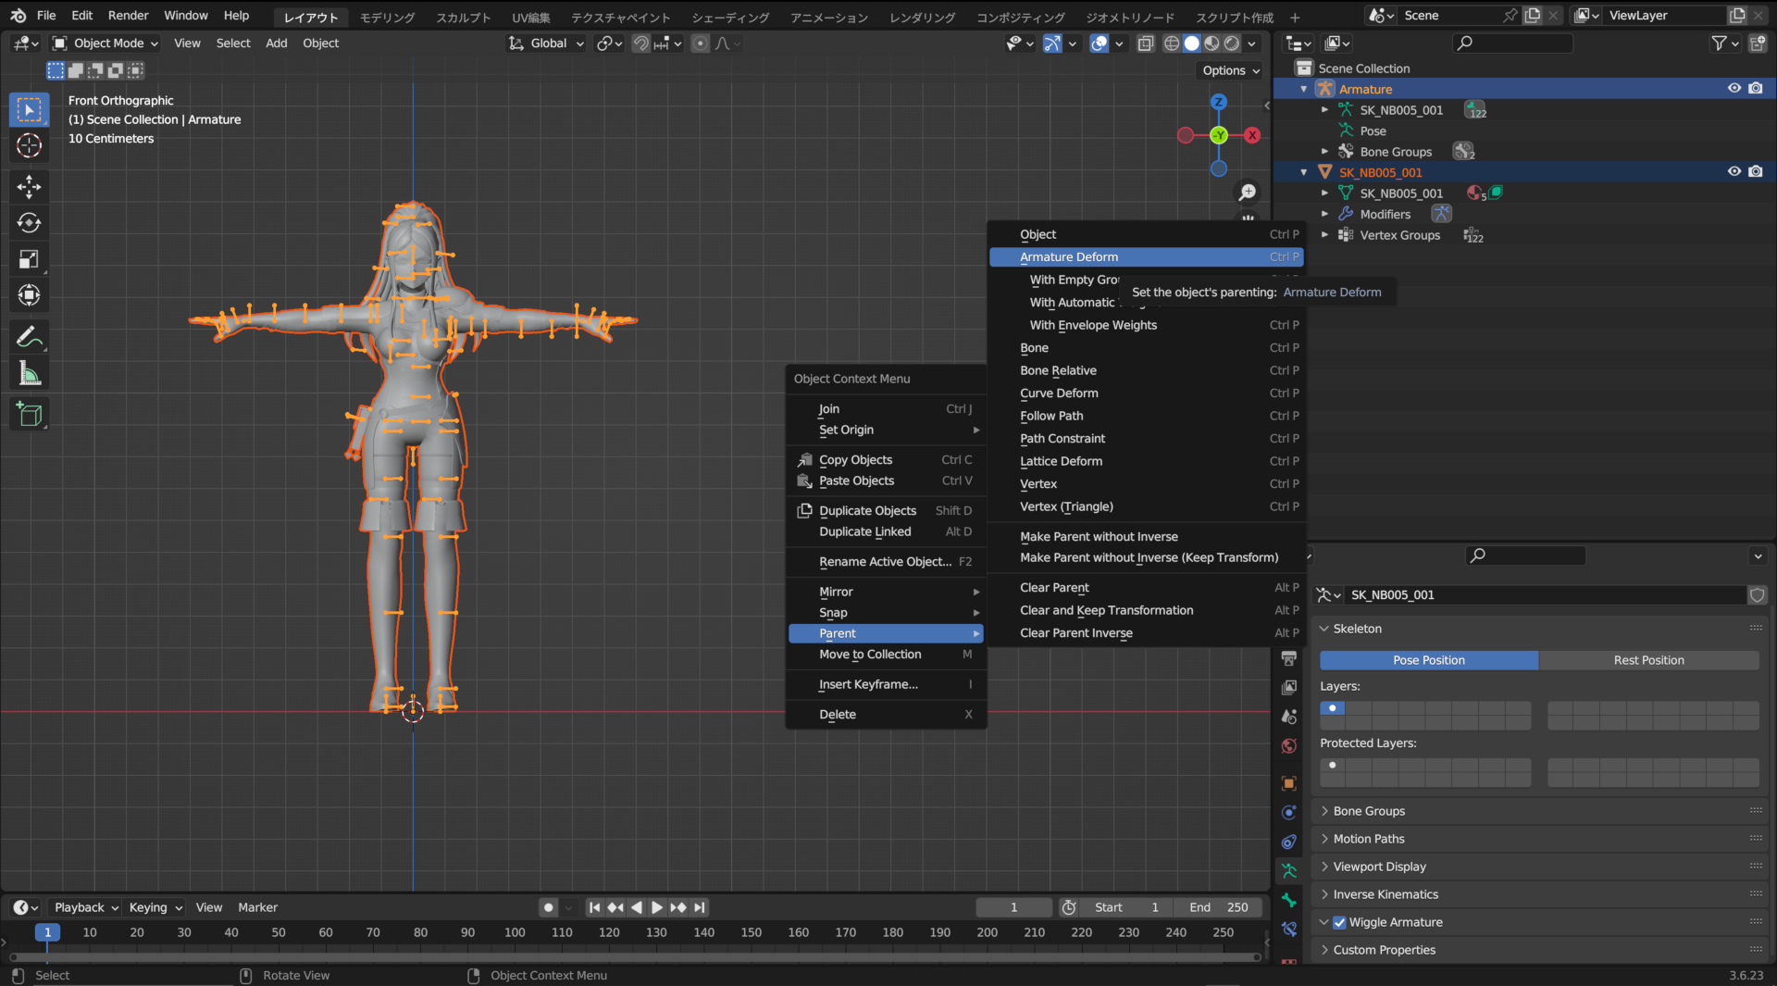Open World properties tab

pos(1288,746)
